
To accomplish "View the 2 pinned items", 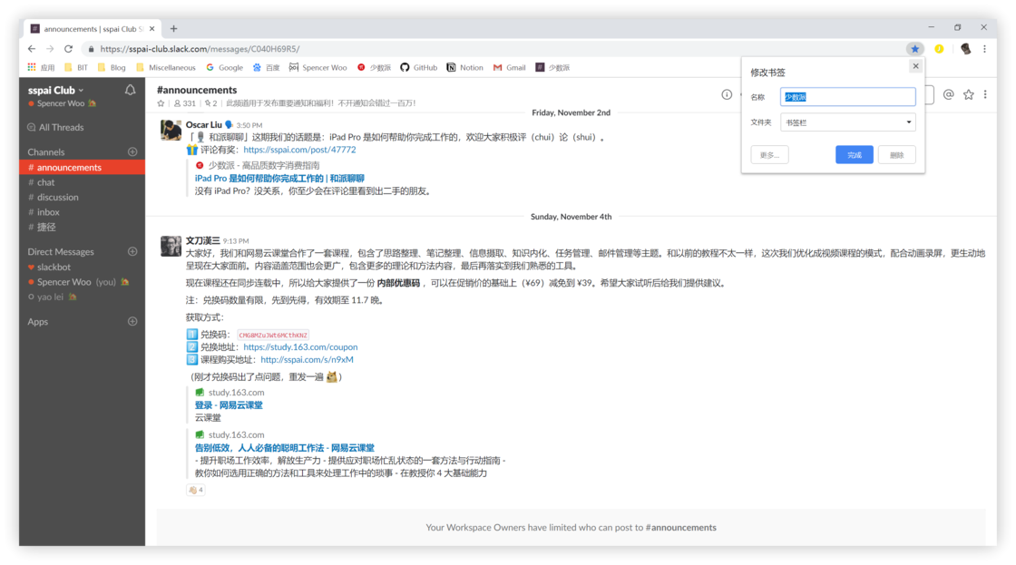I will click(x=211, y=103).
